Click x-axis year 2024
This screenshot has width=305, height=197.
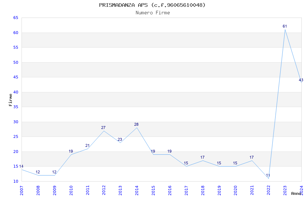click(x=301, y=190)
